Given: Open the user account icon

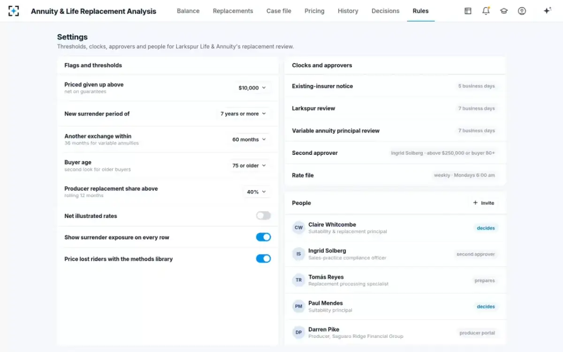Looking at the screenshot, I should point(522,11).
